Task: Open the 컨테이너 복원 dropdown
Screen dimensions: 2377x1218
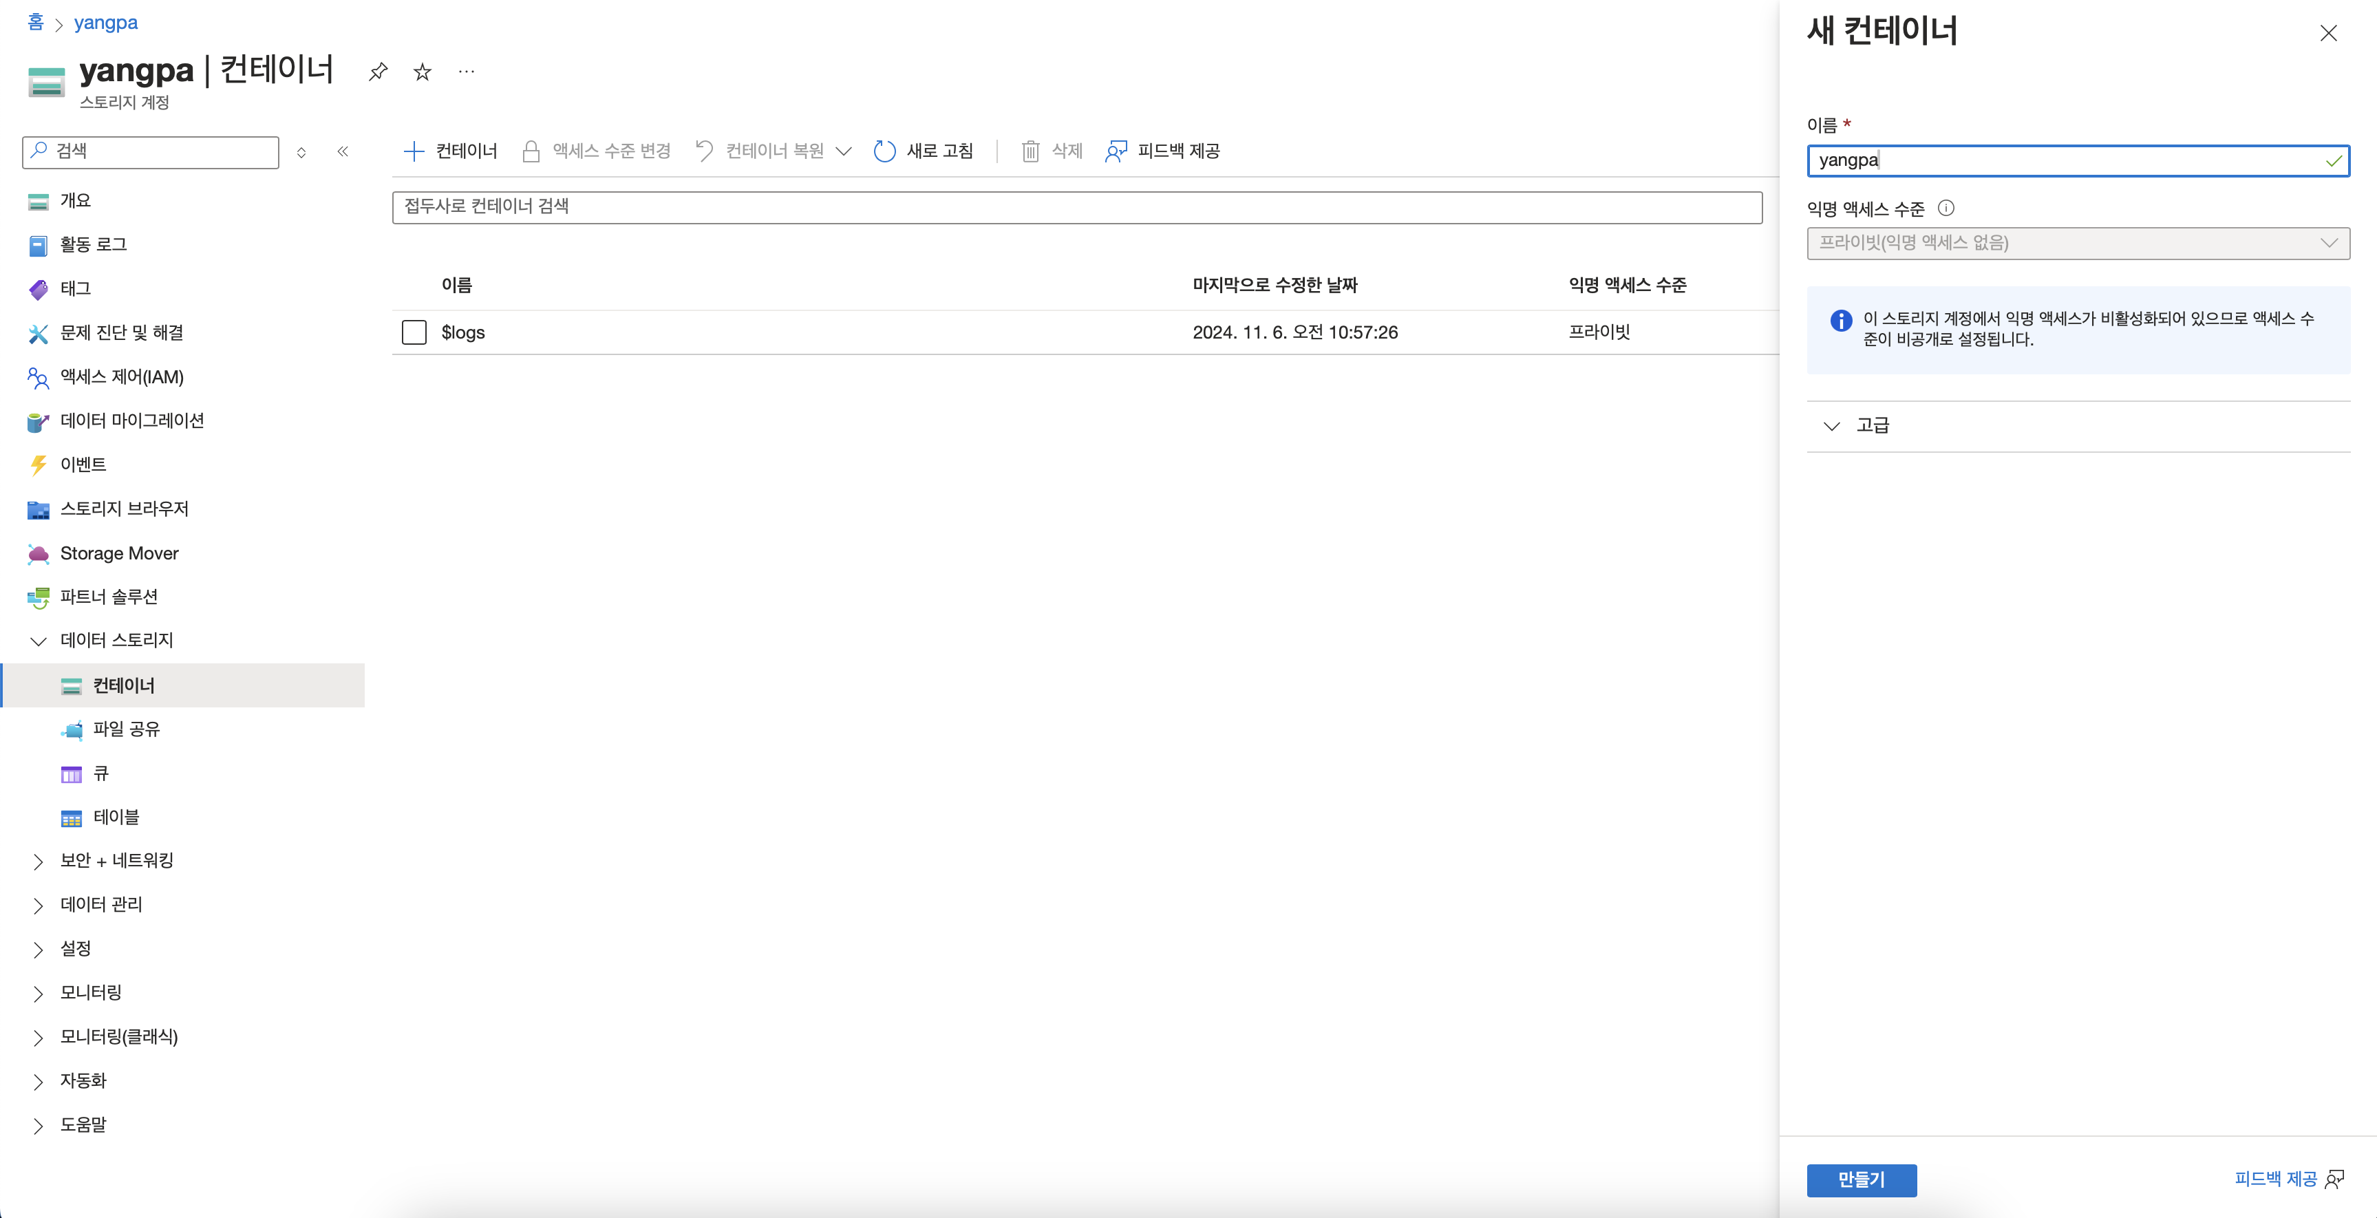Action: [x=842, y=151]
